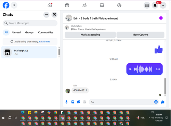The image size is (171, 126).
Task: Open the Groups circle icon in top bar
Action: coord(119,5)
